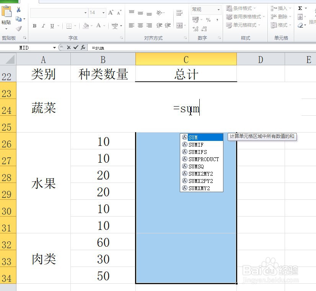This screenshot has width=316, height=291.
Task: Confirm the formula with the checkmark button
Action: click(75, 47)
